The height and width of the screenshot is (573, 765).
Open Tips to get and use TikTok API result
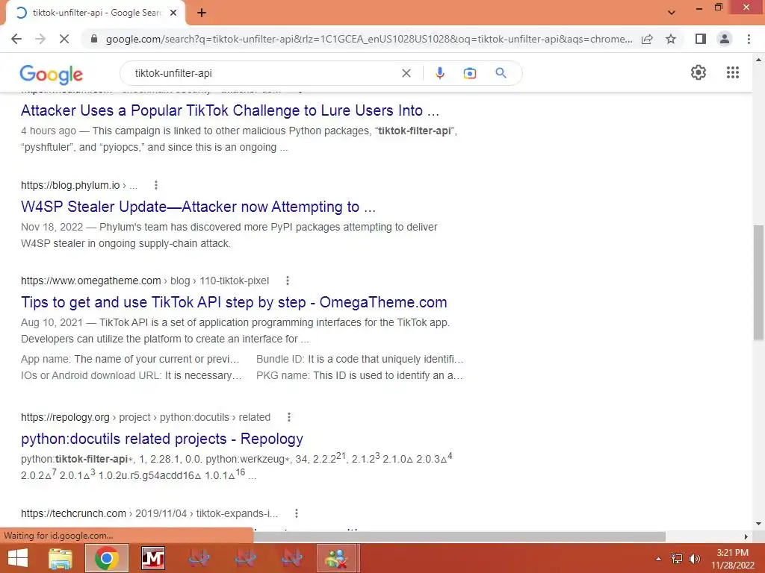[x=234, y=302]
